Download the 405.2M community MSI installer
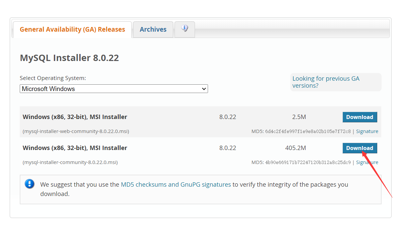This screenshot has width=409, height=228. pos(360,148)
